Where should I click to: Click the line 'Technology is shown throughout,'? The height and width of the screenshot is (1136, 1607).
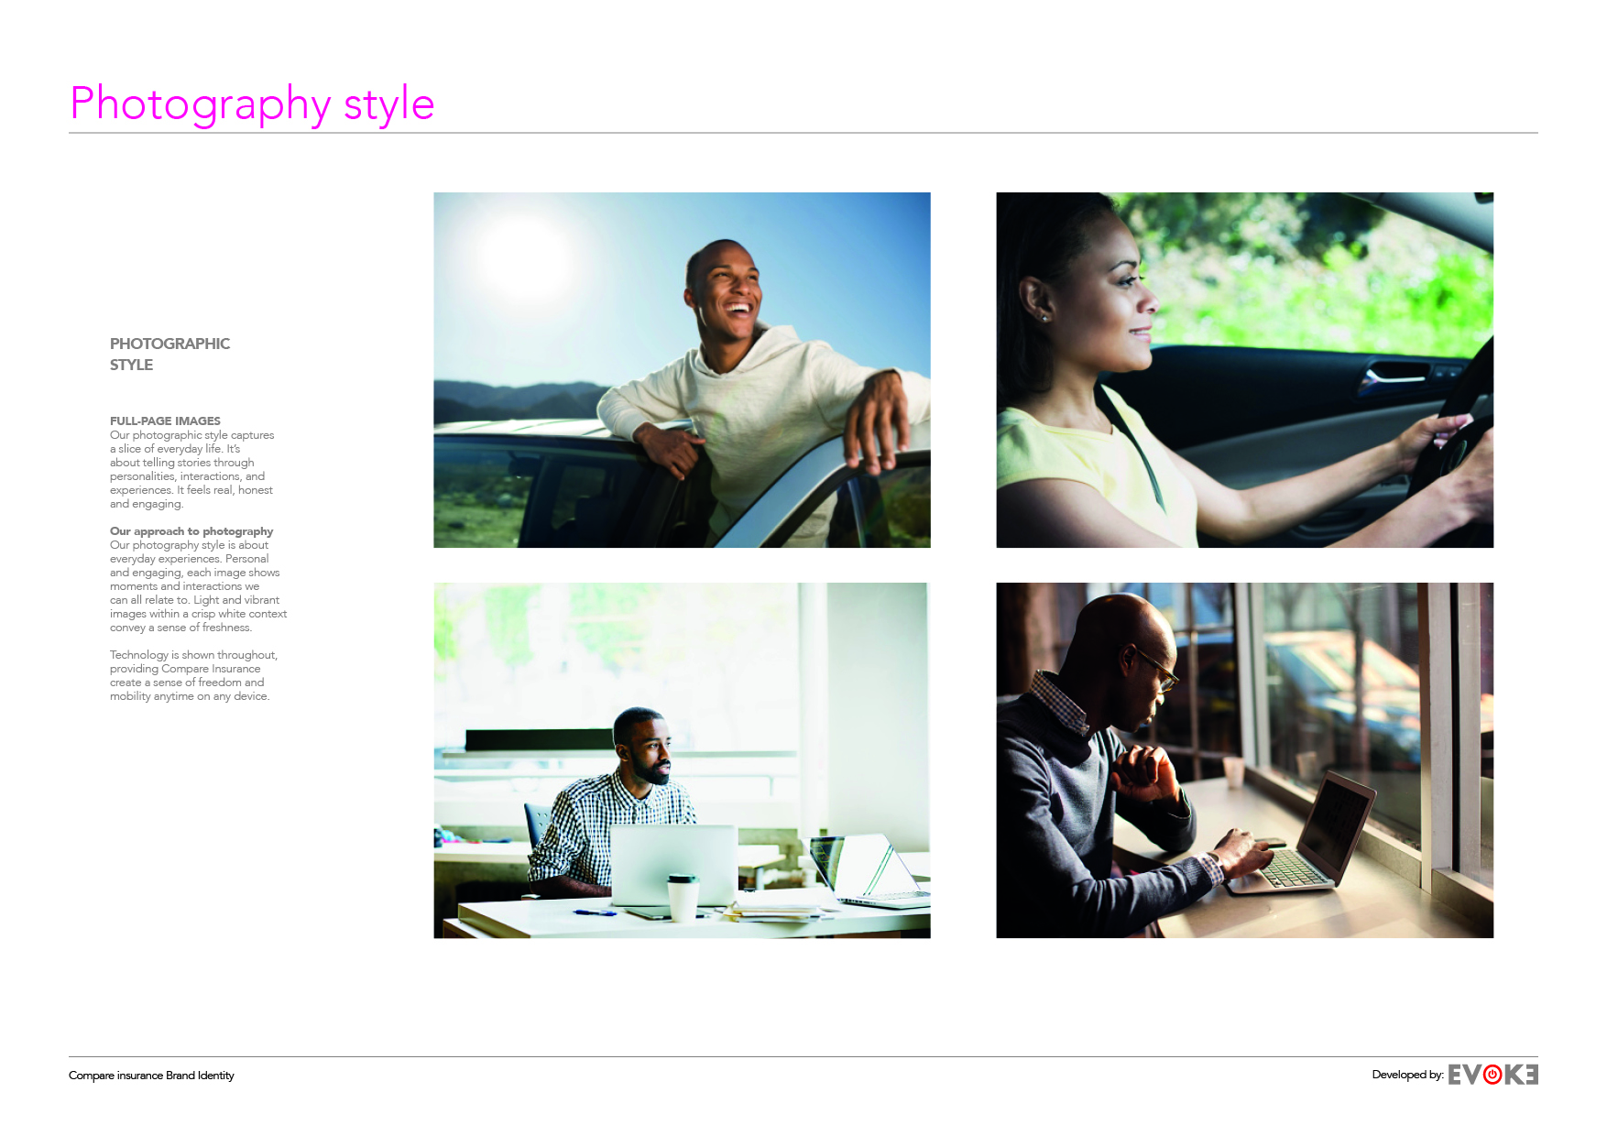(x=193, y=654)
